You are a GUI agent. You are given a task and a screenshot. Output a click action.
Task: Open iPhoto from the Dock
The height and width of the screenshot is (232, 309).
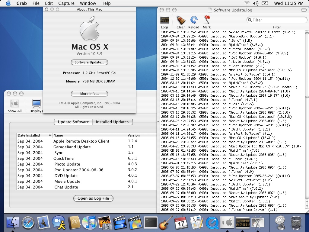tap(104, 223)
